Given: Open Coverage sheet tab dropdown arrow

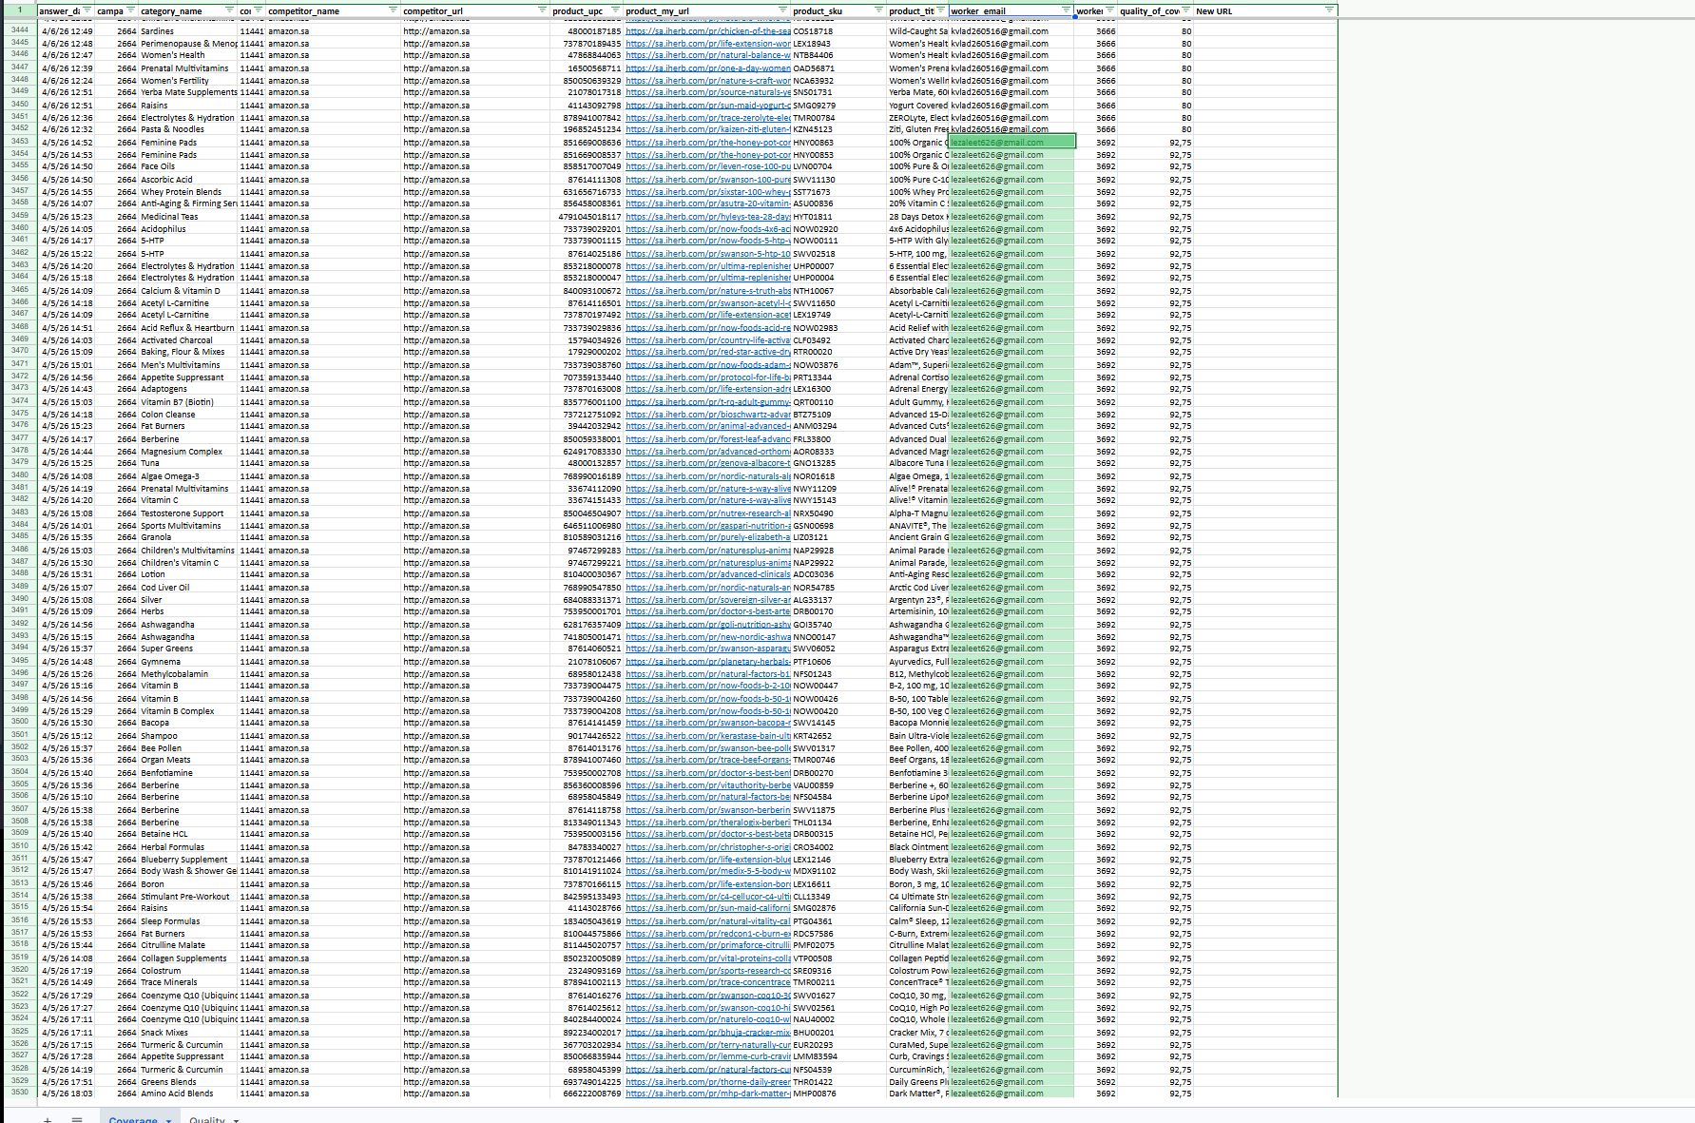Looking at the screenshot, I should pos(169,1120).
